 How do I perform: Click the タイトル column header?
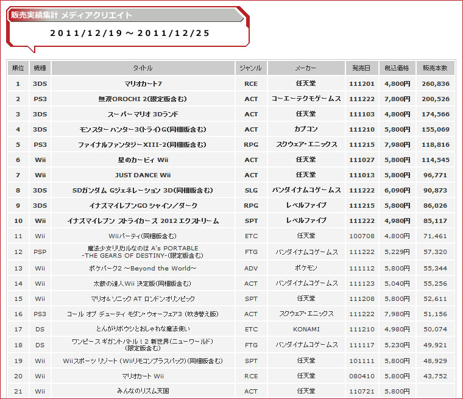(x=143, y=68)
